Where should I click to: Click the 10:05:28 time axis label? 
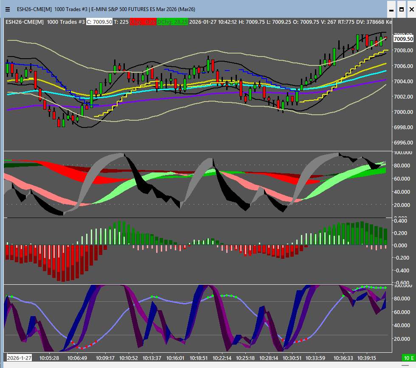[x=49, y=358]
